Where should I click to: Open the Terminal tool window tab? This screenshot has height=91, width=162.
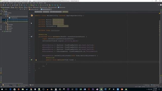point(13,85)
